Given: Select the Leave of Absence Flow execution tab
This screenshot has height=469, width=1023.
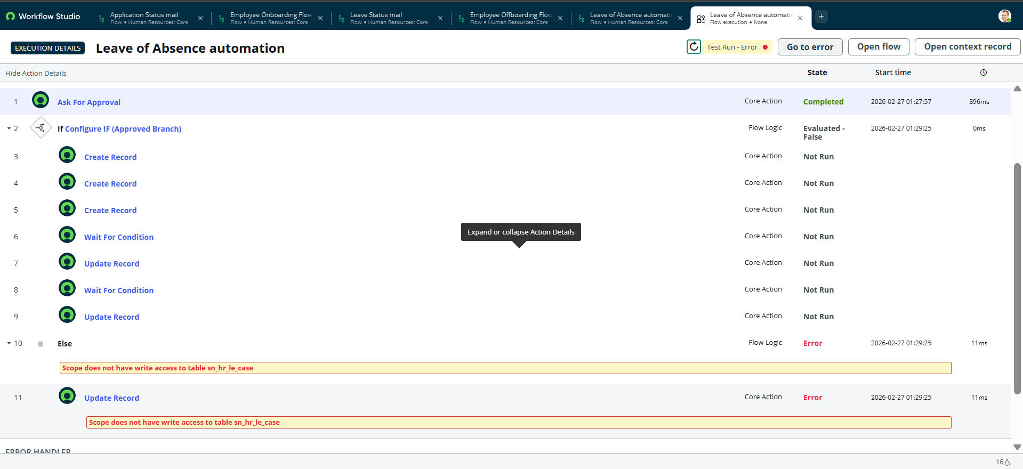Looking at the screenshot, I should click(x=751, y=18).
